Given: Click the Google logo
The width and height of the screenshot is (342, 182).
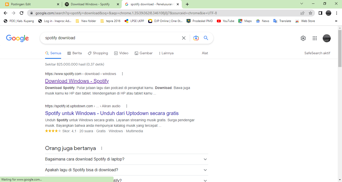Looking at the screenshot, I should (18, 38).
